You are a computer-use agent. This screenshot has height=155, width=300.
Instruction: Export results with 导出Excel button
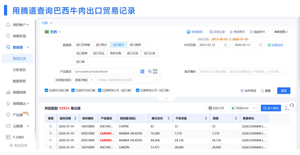[239, 108]
